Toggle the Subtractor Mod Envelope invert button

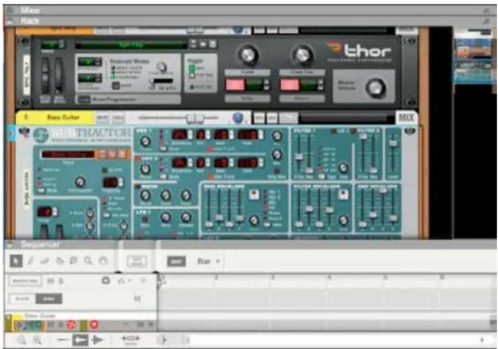(x=253, y=194)
